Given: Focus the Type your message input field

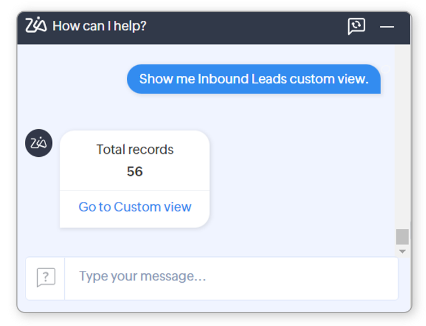Looking at the screenshot, I should (x=231, y=277).
